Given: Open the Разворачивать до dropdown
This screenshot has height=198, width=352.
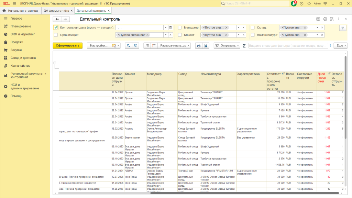Looking at the screenshot, I should (174, 46).
